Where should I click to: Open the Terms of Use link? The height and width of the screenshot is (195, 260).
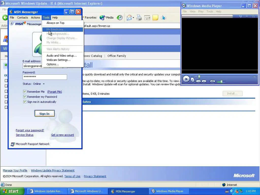click(x=72, y=176)
